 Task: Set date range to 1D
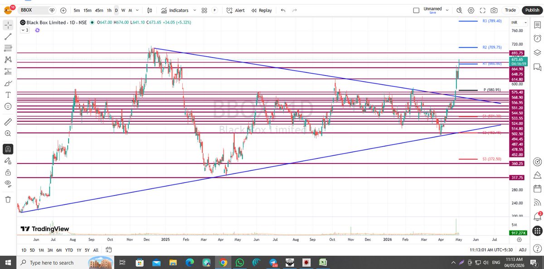click(24, 250)
